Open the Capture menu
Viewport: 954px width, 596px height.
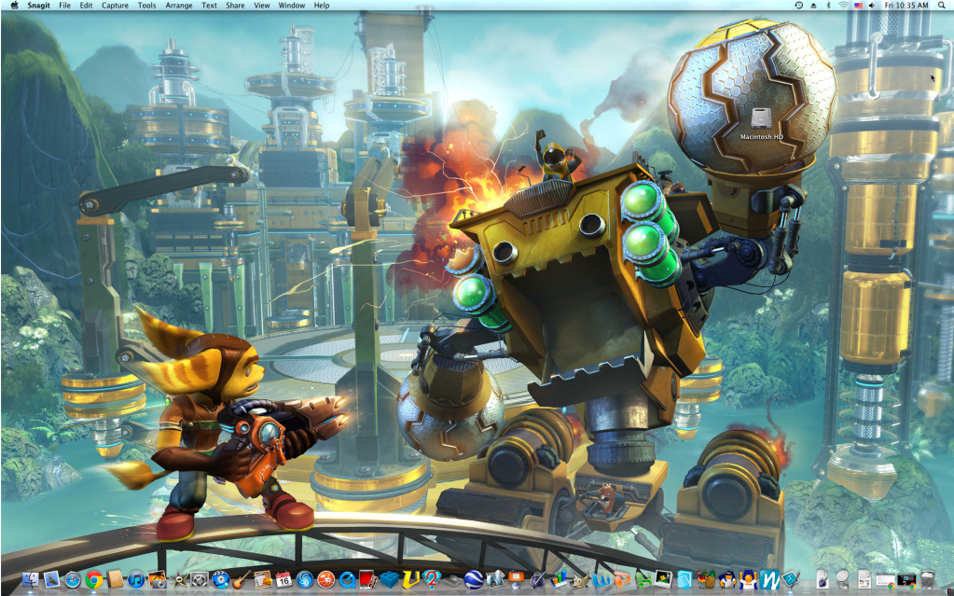pyautogui.click(x=115, y=6)
